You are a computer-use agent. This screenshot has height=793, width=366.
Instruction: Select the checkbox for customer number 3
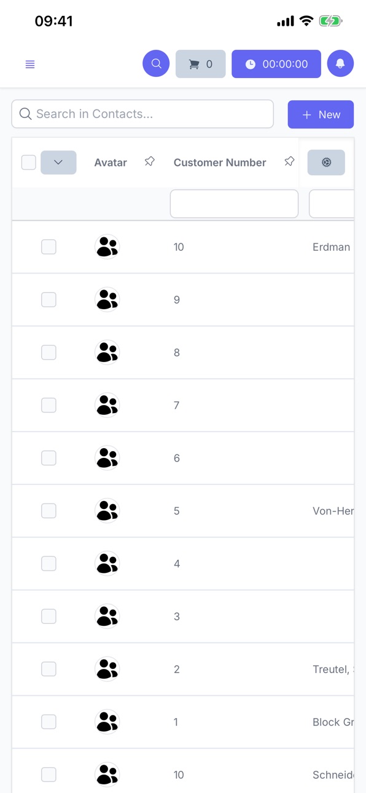(49, 617)
